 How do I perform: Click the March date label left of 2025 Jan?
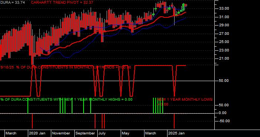pyautogui.click(x=151, y=133)
